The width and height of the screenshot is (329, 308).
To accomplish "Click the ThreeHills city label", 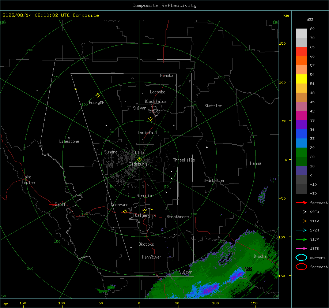I will [184, 160].
